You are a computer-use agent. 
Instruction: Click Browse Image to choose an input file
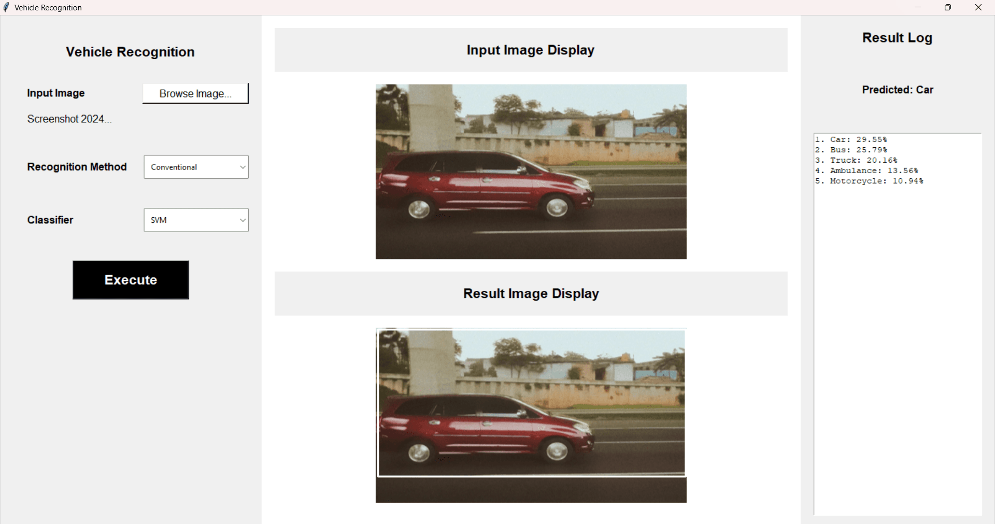click(195, 93)
